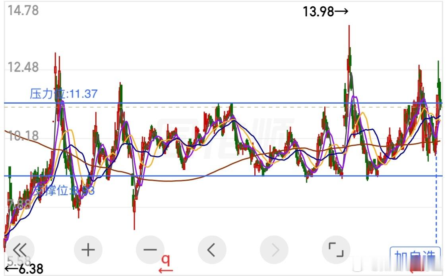Click the 7.88 y-axis price label

click(19, 205)
